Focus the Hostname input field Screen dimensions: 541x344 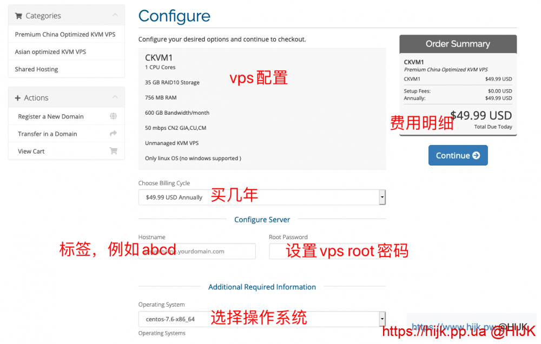(197, 251)
